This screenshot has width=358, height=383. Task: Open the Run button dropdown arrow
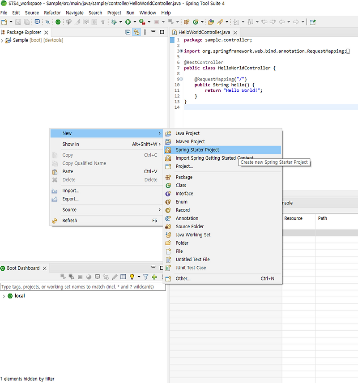pyautogui.click(x=135, y=22)
